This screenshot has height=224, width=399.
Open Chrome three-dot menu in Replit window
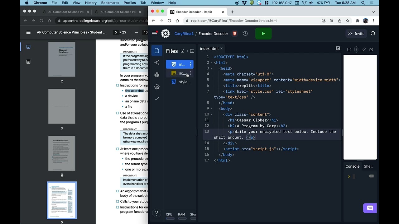click(x=373, y=21)
